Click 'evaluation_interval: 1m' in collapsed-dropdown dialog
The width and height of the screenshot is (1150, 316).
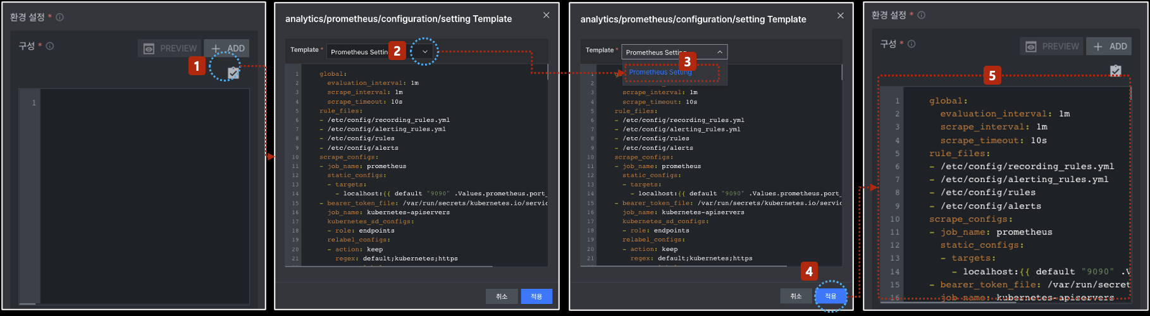(x=373, y=83)
